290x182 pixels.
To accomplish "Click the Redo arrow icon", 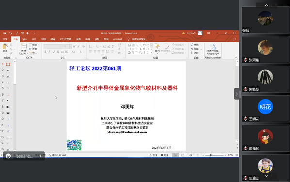I will pyautogui.click(x=17, y=33).
